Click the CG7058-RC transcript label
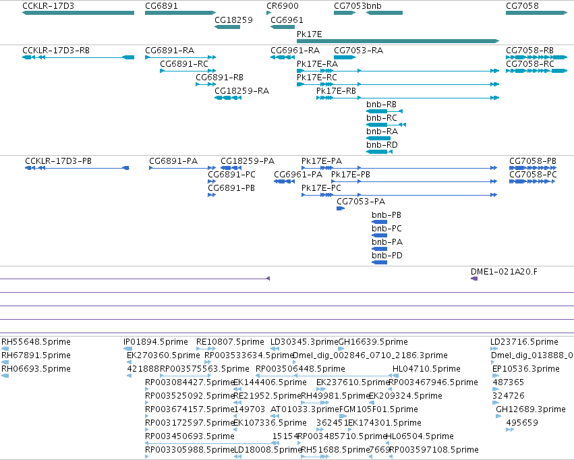Screen dimensions: 574x460 tap(530, 63)
